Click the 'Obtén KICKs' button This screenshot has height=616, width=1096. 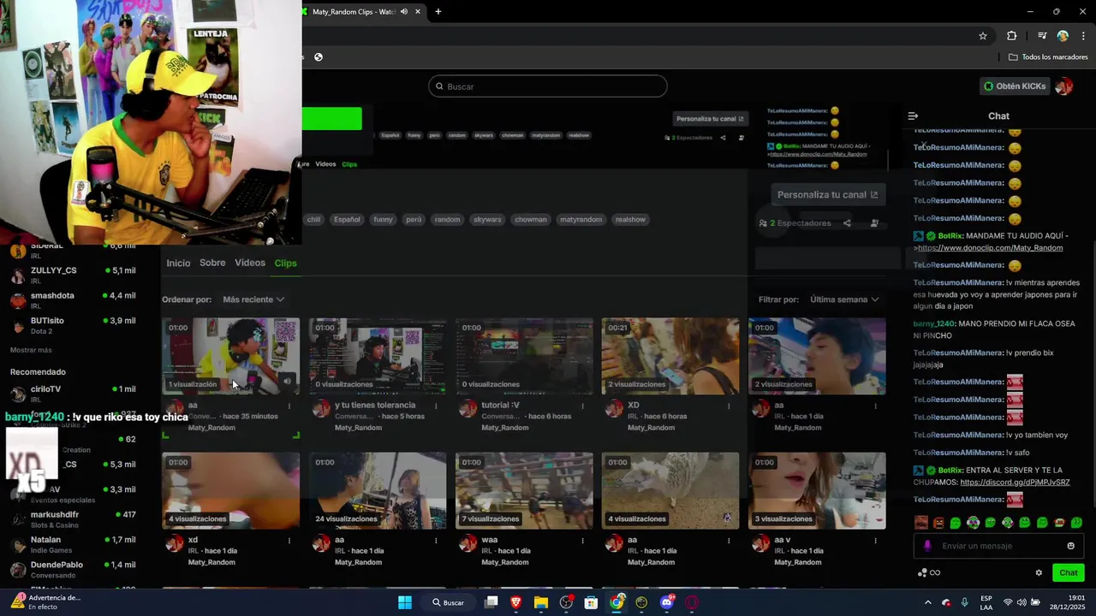[1015, 86]
